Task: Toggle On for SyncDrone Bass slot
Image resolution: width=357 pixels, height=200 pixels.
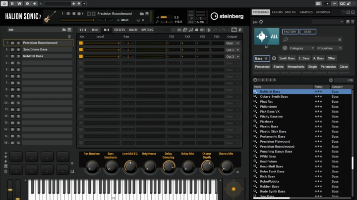Action: tap(81, 50)
